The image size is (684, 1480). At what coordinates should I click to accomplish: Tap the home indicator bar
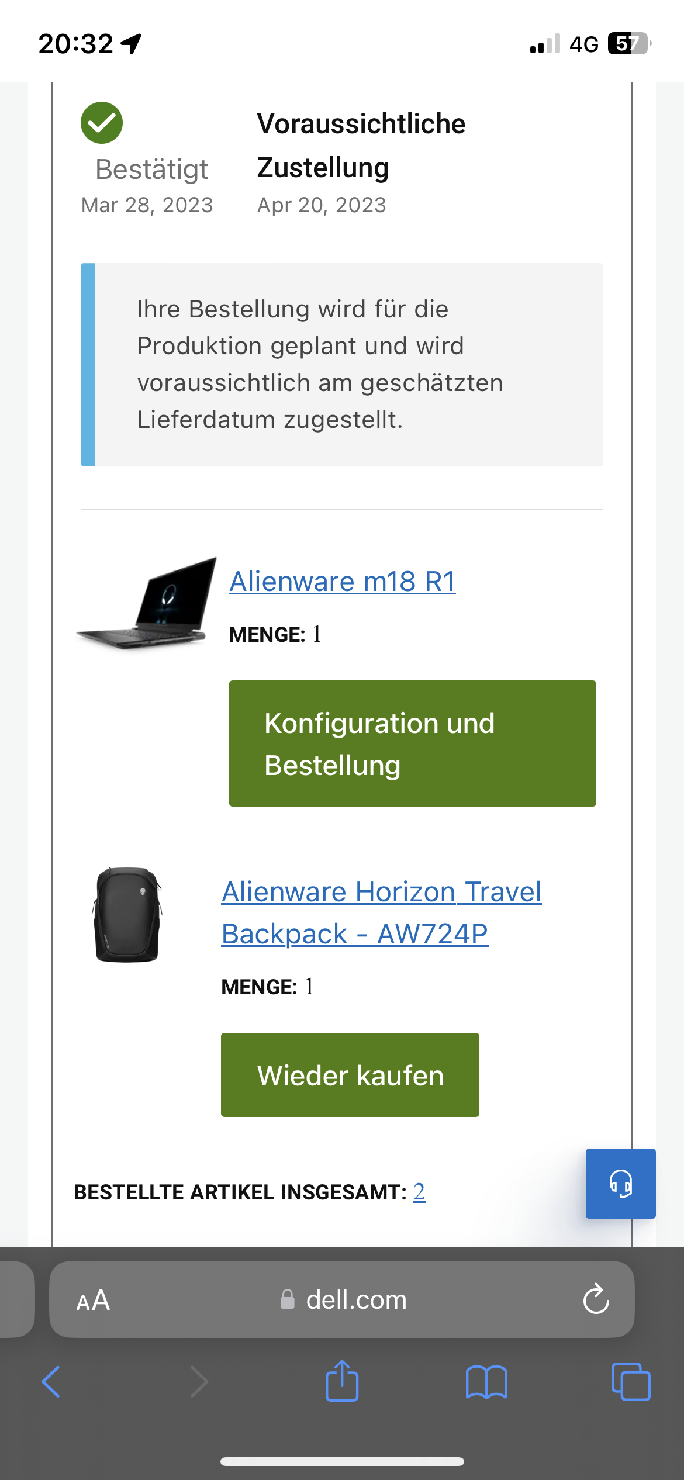(x=342, y=1461)
